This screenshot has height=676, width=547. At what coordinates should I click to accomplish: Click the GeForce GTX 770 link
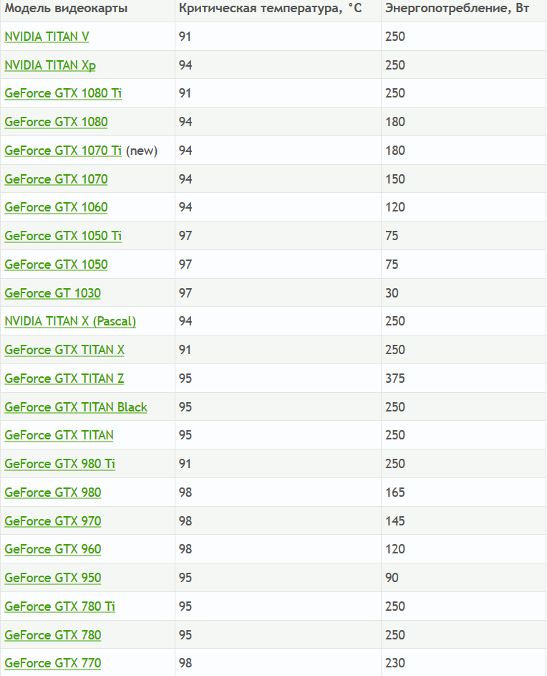click(x=52, y=663)
